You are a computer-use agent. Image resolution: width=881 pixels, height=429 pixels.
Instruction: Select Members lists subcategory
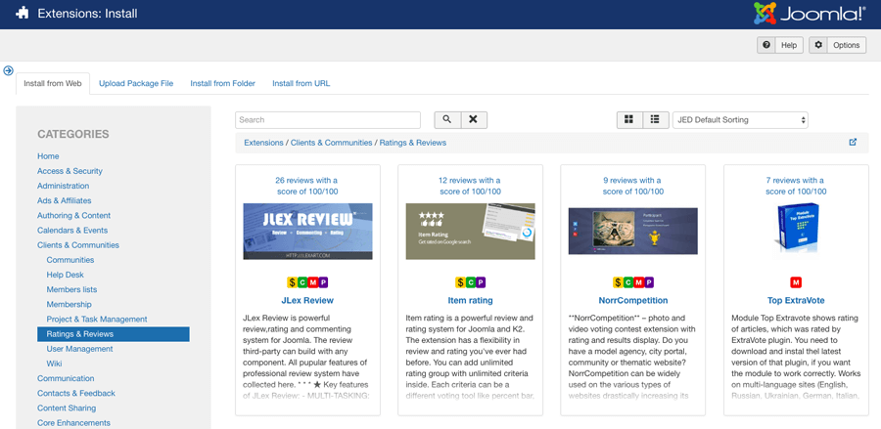(71, 289)
